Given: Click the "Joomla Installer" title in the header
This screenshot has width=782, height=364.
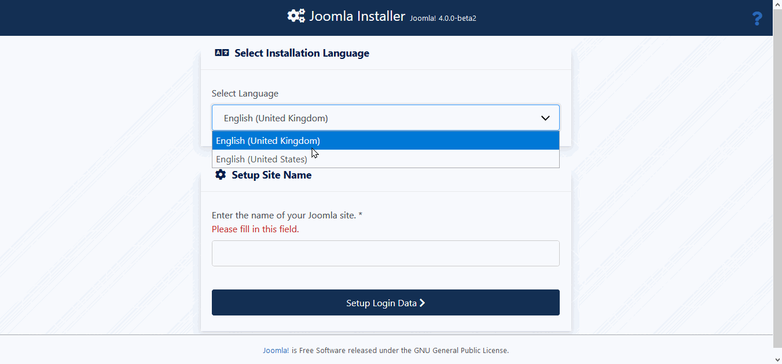Looking at the screenshot, I should tap(357, 16).
